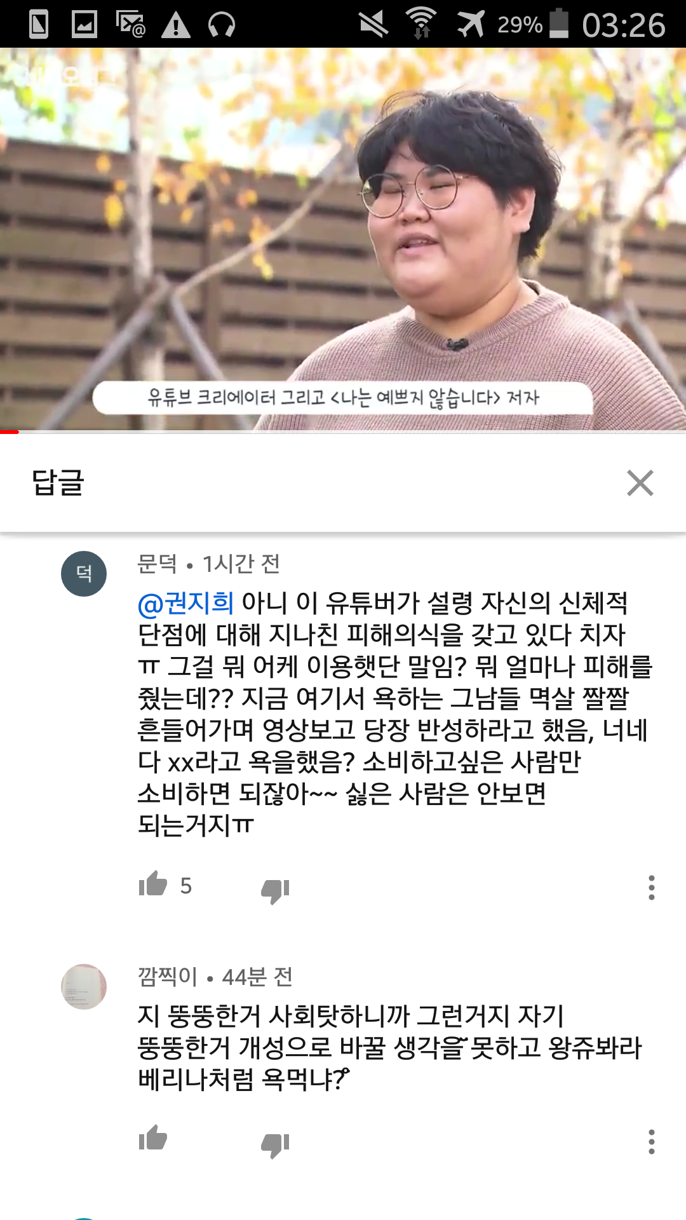Screen dimensions: 686x1220
Task: Like the comment by 문덕
Action: 152,884
